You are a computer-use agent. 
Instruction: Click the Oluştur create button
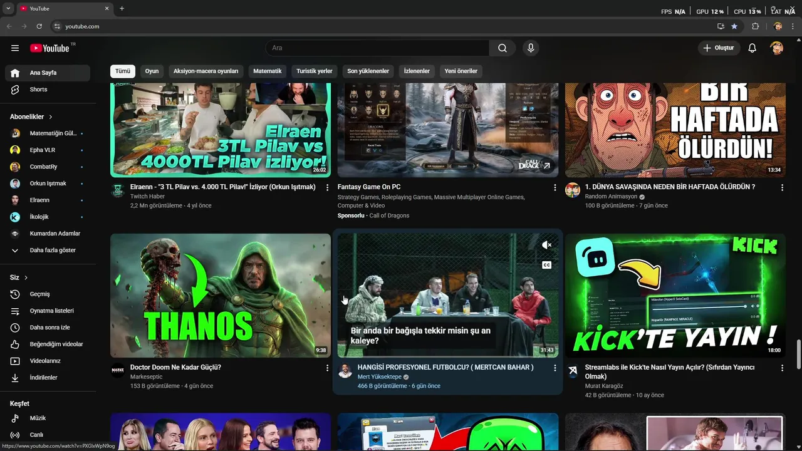719,48
